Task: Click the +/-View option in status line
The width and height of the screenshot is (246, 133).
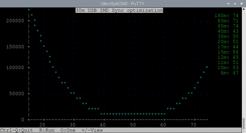Action: coord(92,130)
